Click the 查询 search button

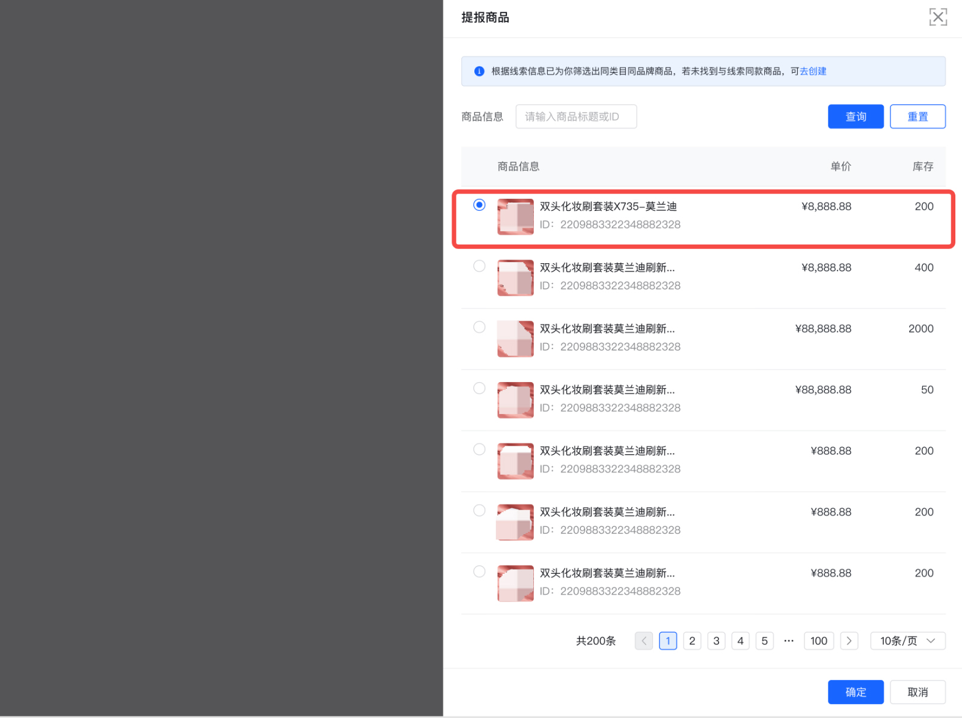click(856, 116)
